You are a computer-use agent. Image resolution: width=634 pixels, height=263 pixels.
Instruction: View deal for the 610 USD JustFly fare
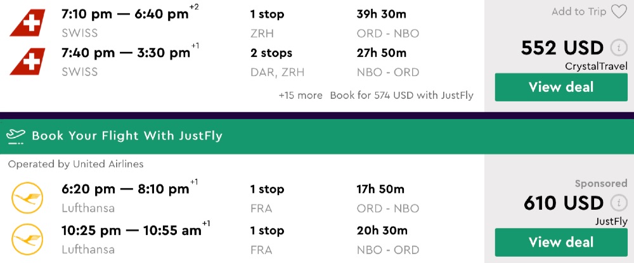tap(561, 242)
